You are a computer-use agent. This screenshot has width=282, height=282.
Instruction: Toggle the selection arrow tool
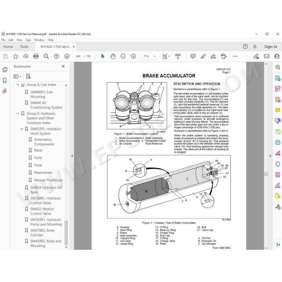point(103,56)
